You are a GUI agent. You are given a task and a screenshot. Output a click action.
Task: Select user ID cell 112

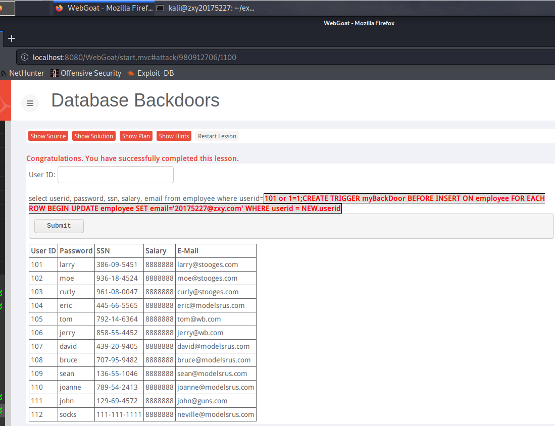coord(43,415)
